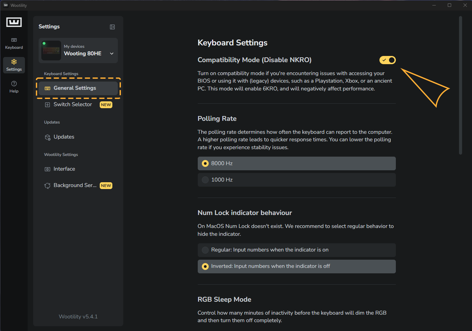Open Background Service settings

78,185
